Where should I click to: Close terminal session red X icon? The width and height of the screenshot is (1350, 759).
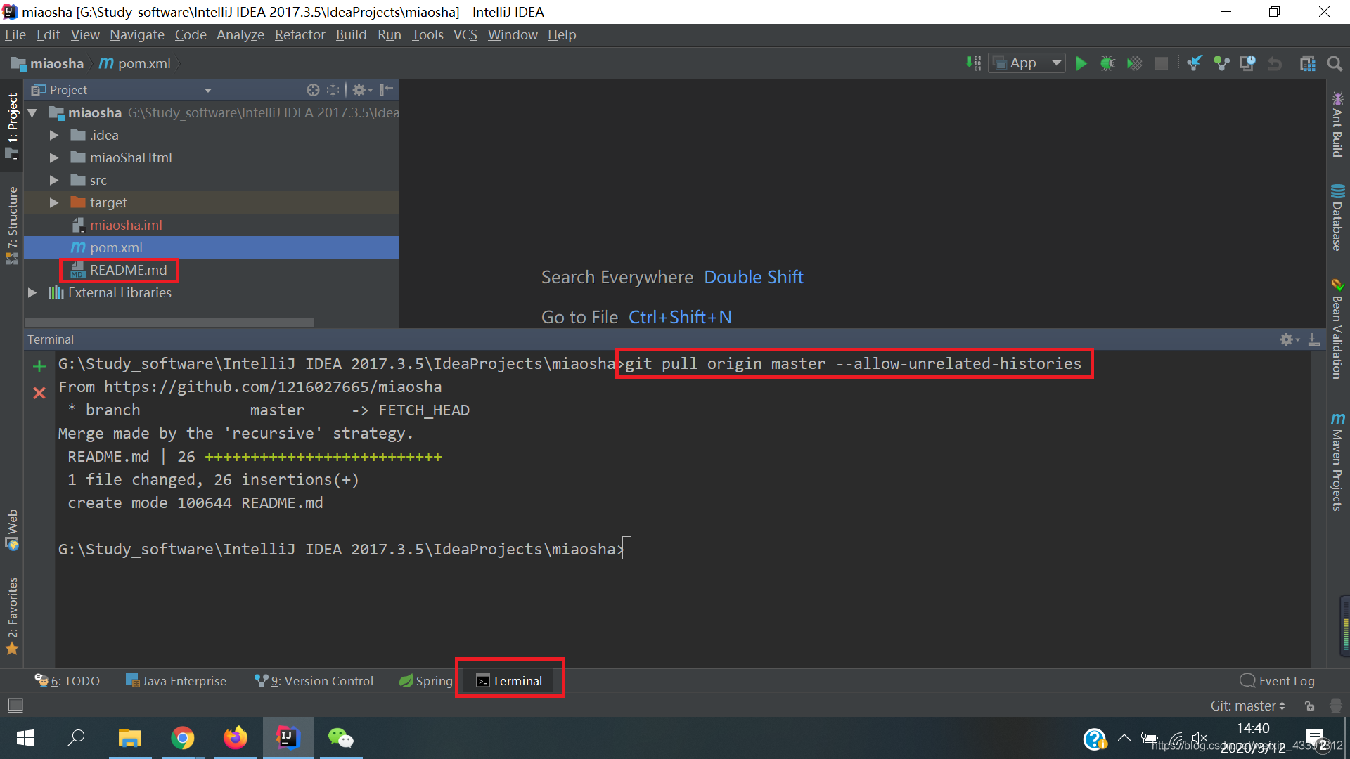tap(39, 393)
